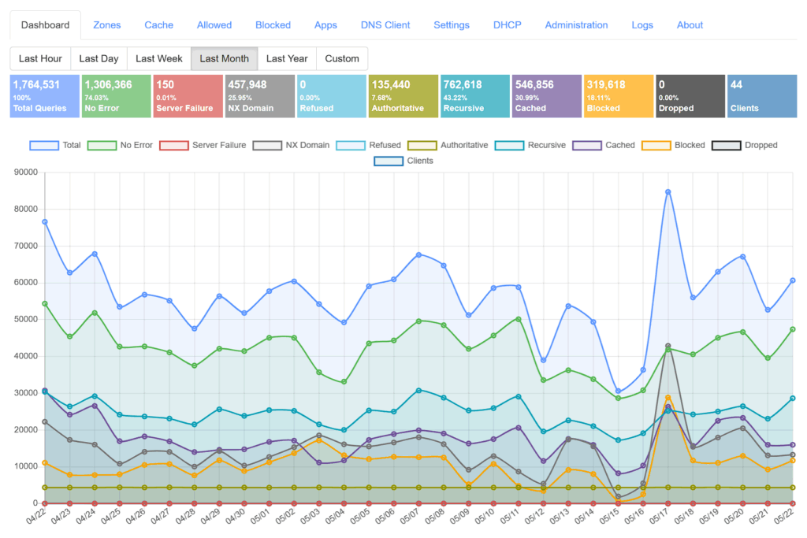Switch range to Last Year
The width and height of the screenshot is (807, 538).
(287, 58)
